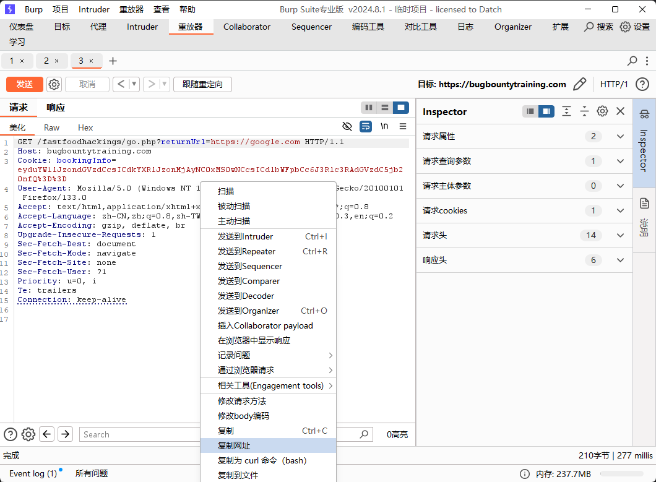Go to the previous search match arrow
The width and height of the screenshot is (656, 482).
pyautogui.click(x=47, y=434)
